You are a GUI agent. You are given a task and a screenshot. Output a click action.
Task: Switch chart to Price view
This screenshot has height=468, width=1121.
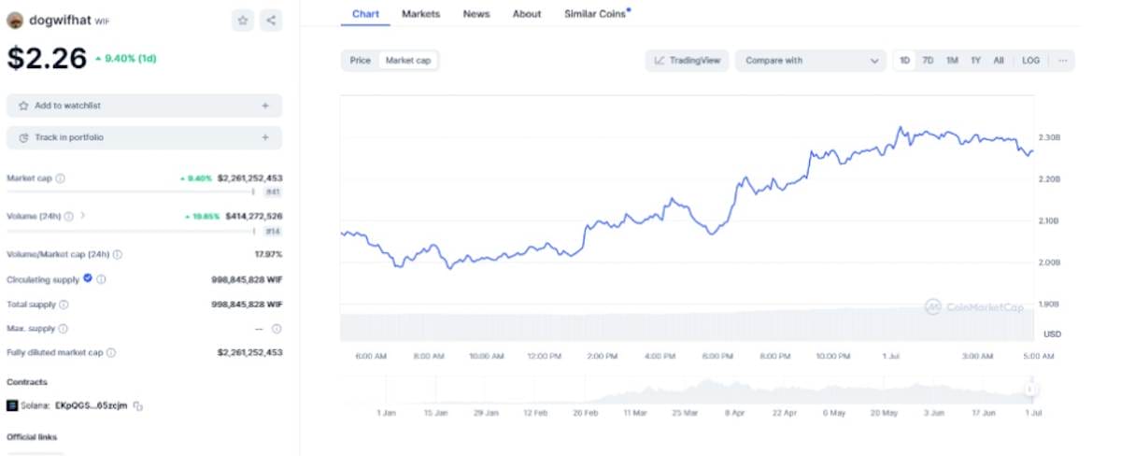click(360, 61)
